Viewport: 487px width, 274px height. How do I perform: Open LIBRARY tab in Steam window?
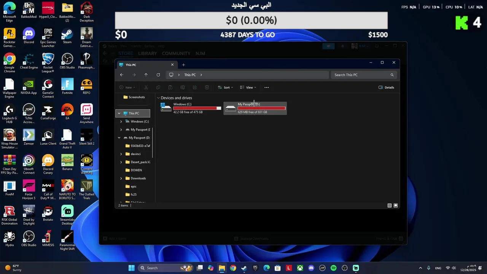(x=147, y=54)
